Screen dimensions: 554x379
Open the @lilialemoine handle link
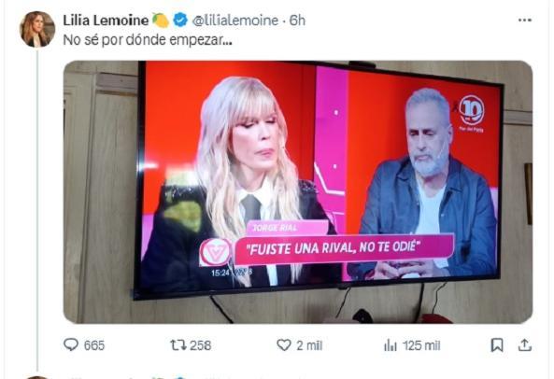[x=234, y=21]
